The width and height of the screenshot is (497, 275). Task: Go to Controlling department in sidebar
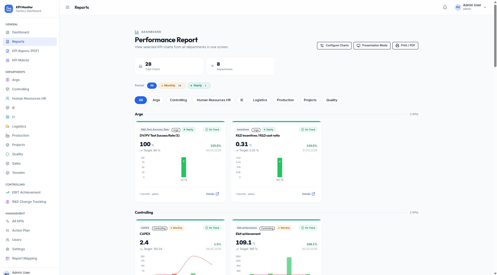coord(30,89)
